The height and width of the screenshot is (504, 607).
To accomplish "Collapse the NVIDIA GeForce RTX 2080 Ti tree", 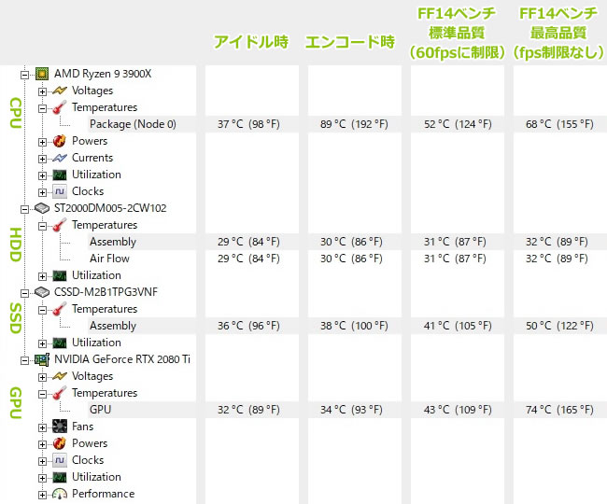I will pos(24,360).
